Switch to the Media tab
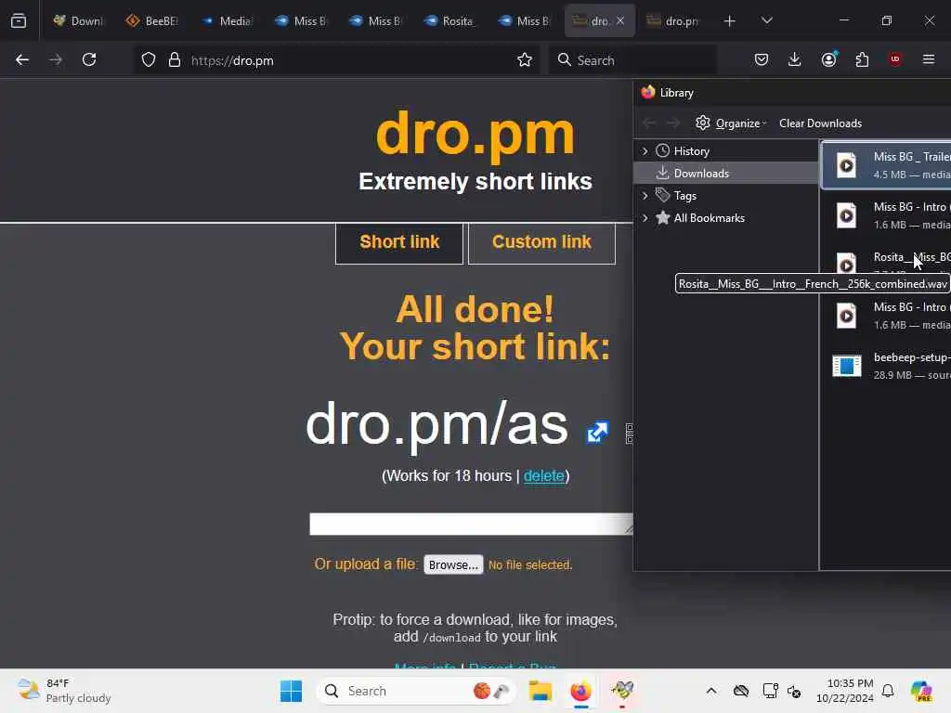 pos(227,21)
